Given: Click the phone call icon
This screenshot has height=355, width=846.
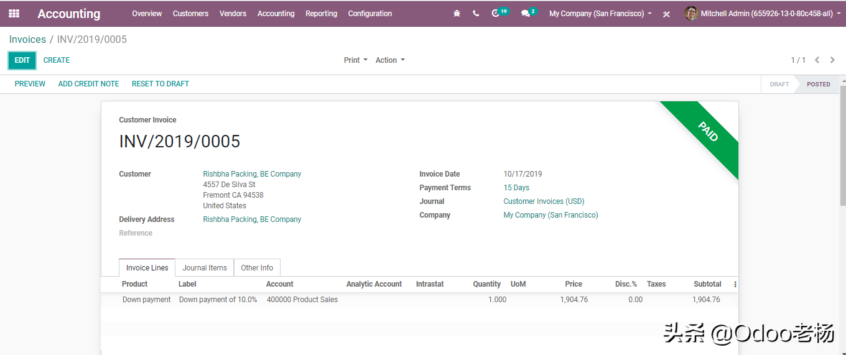Looking at the screenshot, I should pyautogui.click(x=476, y=14).
